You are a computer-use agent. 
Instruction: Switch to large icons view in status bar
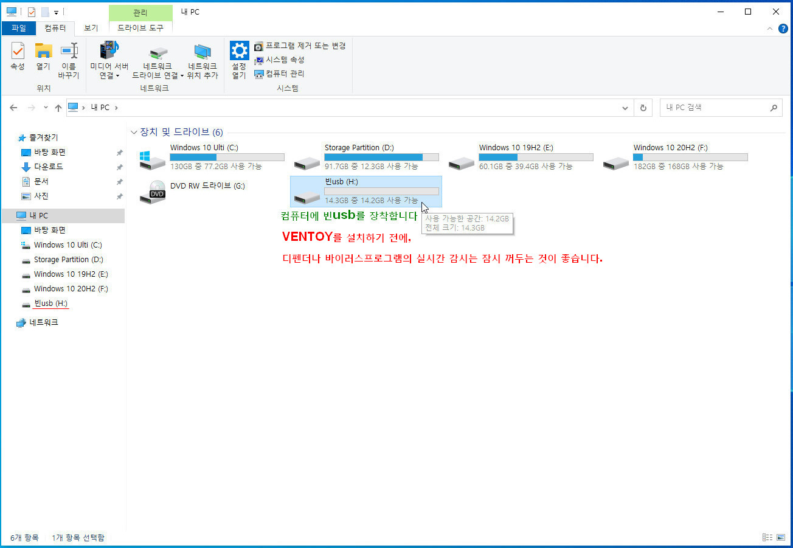click(780, 538)
